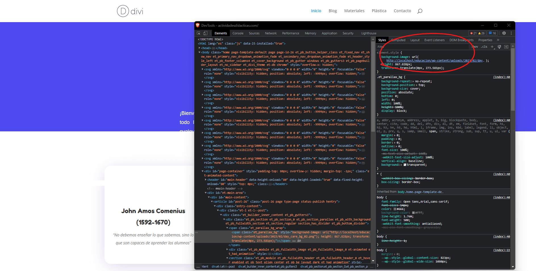
Task: Open the Memory tab
Action: point(310,33)
